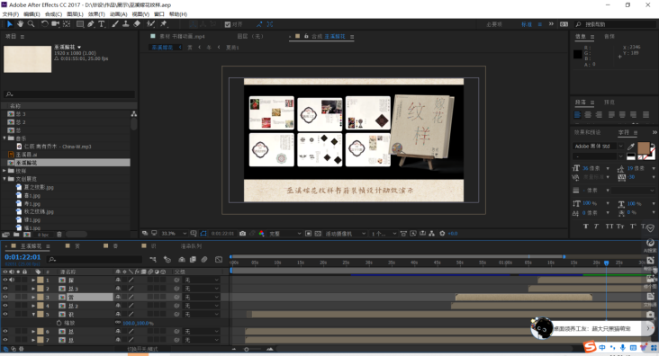Select the Pen tool
The width and height of the screenshot is (659, 356).
91,24
